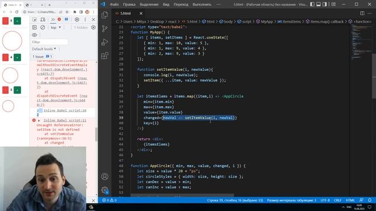
Task: Click red error count badge in DevTools toolbar
Action: coord(59,19)
